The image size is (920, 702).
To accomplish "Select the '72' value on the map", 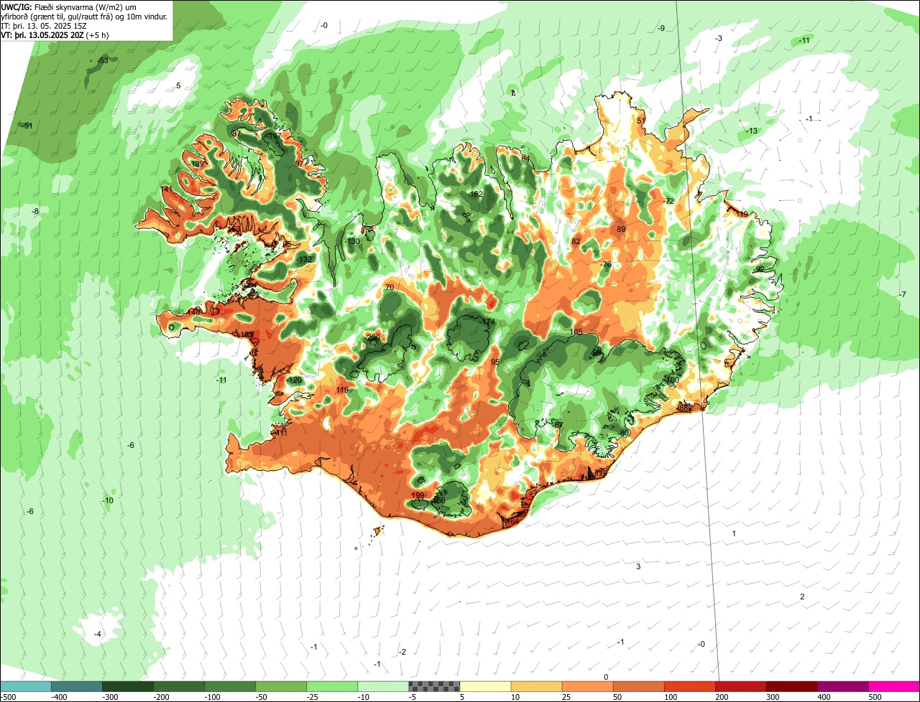I will [x=670, y=201].
